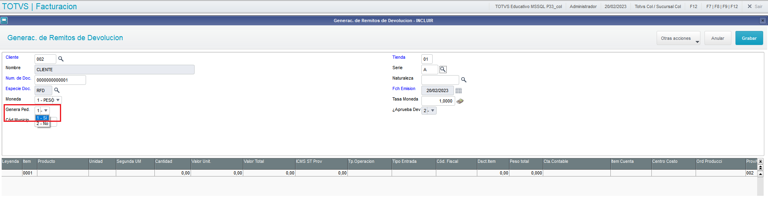Viewport: 768px width, 197px height.
Task: Expand the ¿Aprueba Dev dropdown
Action: click(x=433, y=111)
